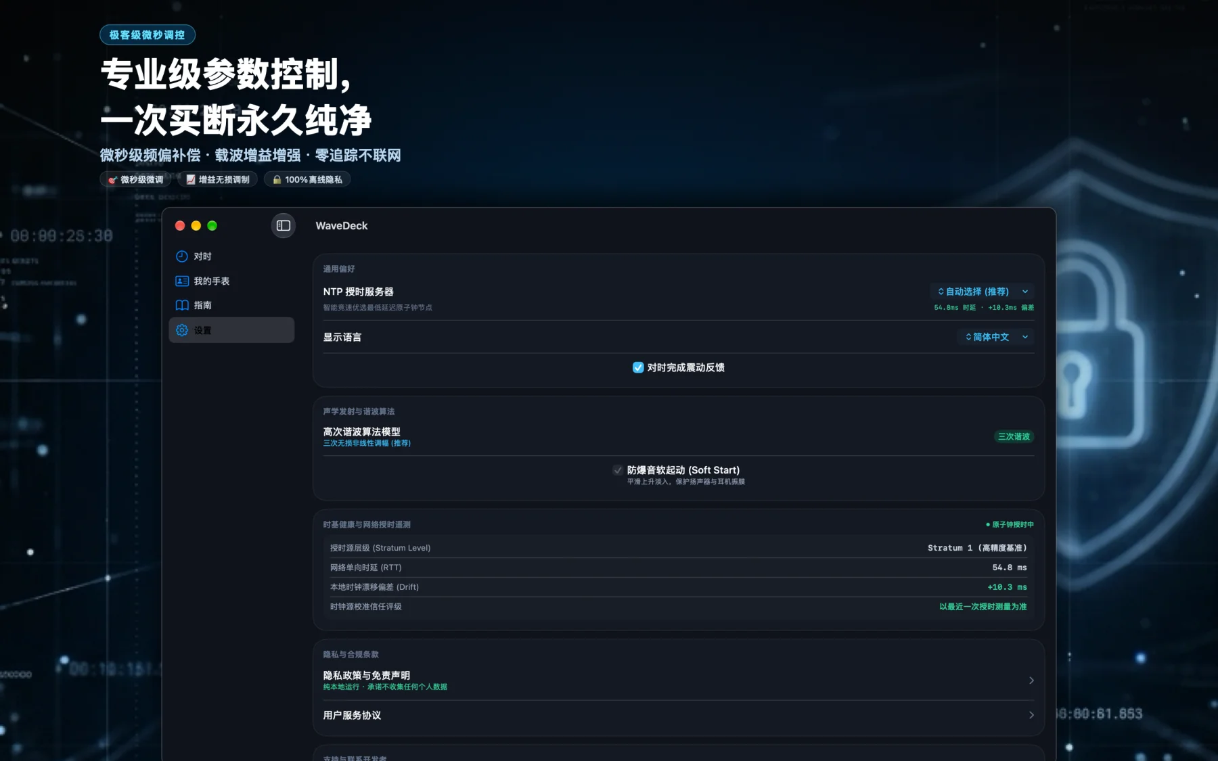Screen dimensions: 1218x761
Task: Click the Stratum 1 (高精度基准) value
Action: point(977,548)
